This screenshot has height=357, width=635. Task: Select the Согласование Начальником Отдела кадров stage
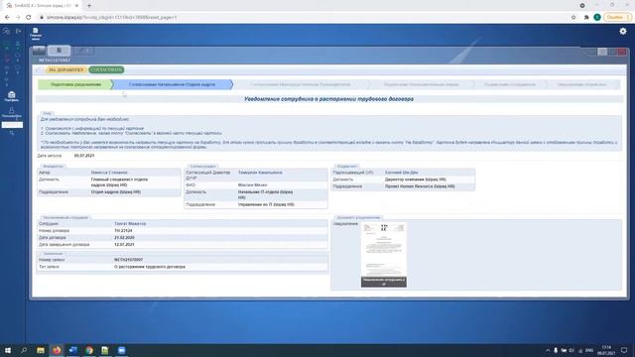pos(172,84)
